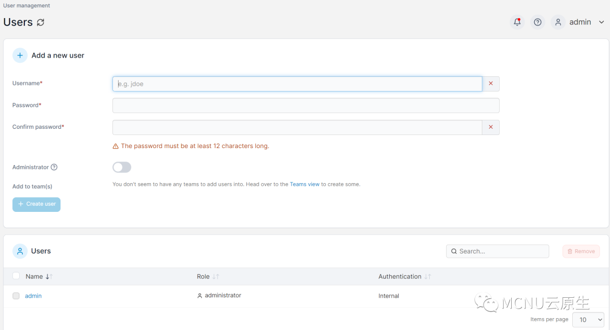The width and height of the screenshot is (610, 330).
Task: Click the Internal authentication cell
Action: click(389, 296)
